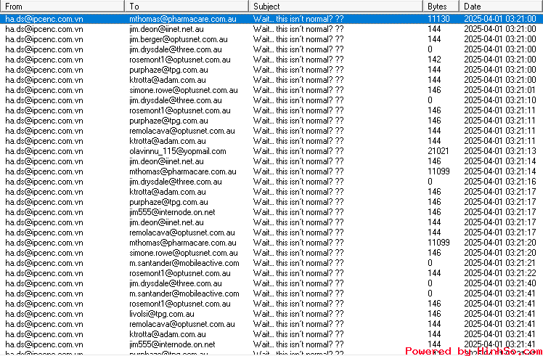Select jim555@internode.on.net in the 03:21:17 row

[172, 212]
